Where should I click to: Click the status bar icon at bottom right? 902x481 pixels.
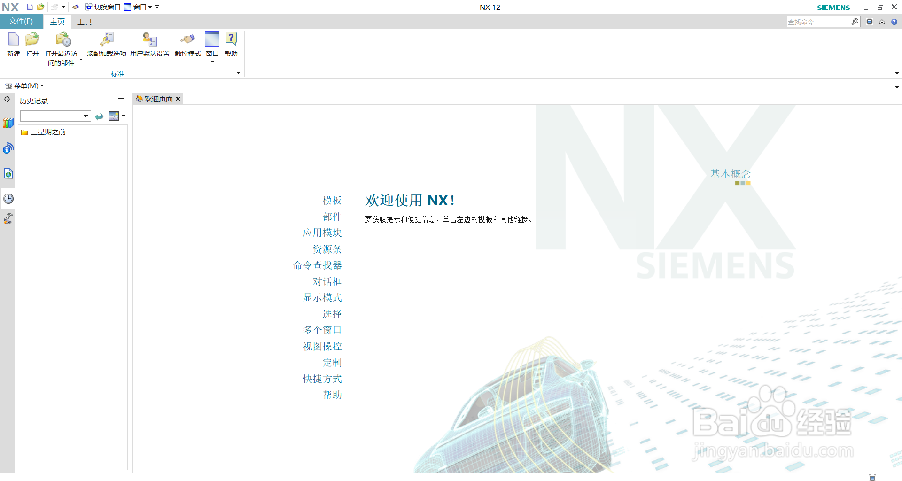872,477
